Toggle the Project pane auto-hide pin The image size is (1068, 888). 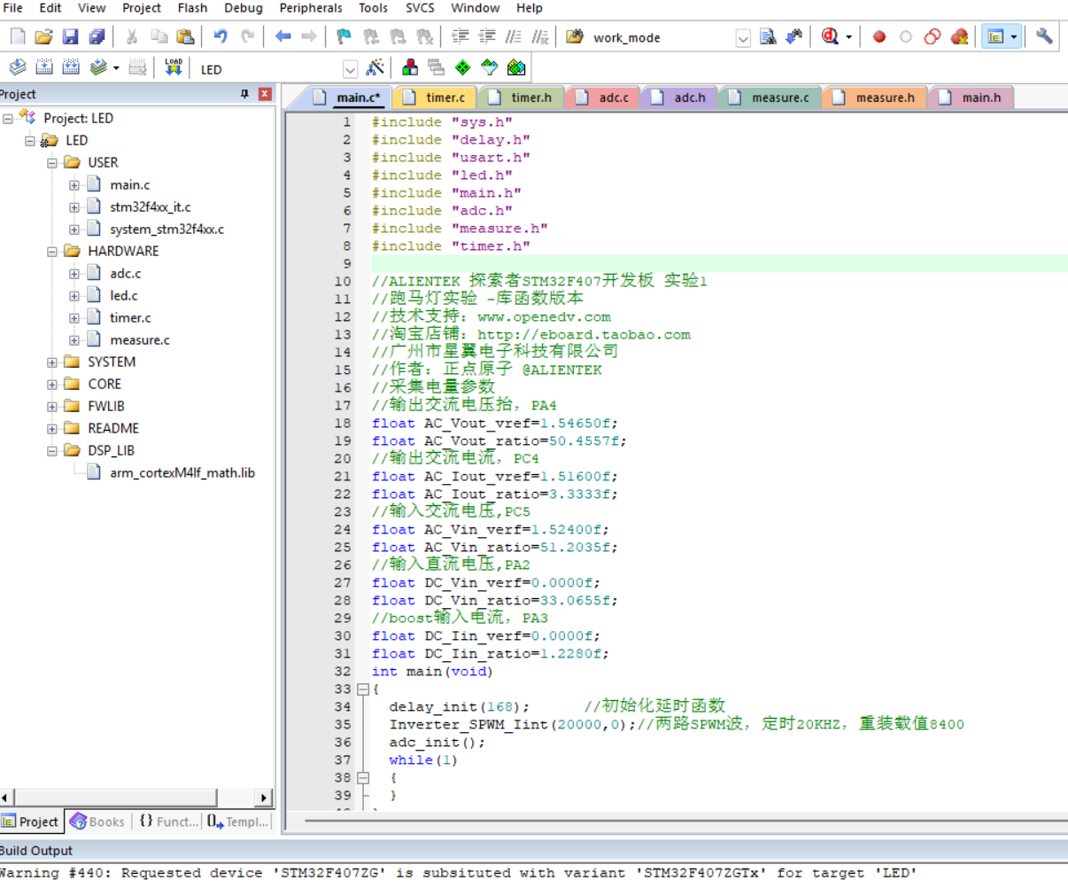[244, 94]
